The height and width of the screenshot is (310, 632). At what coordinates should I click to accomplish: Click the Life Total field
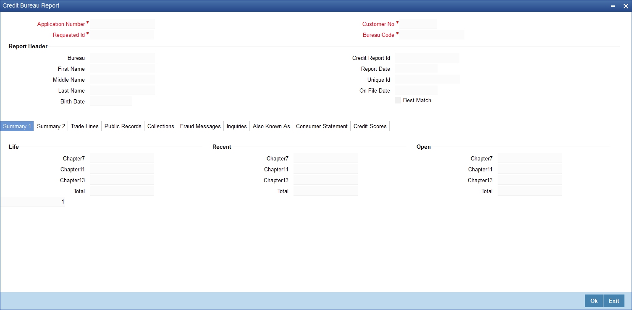tap(122, 191)
